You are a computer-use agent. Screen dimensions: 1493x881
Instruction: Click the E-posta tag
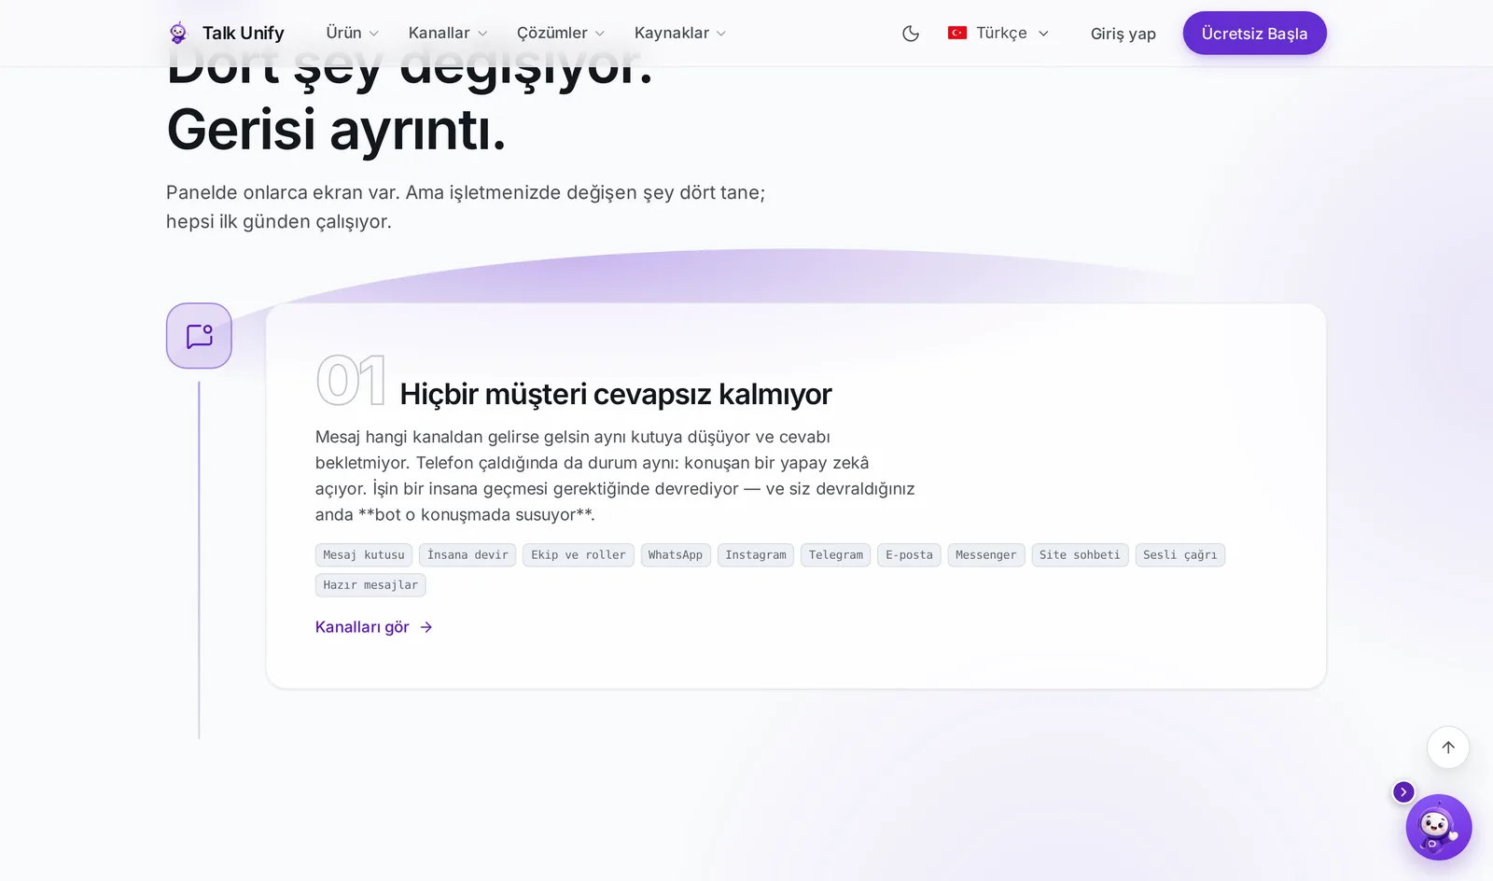909,555
